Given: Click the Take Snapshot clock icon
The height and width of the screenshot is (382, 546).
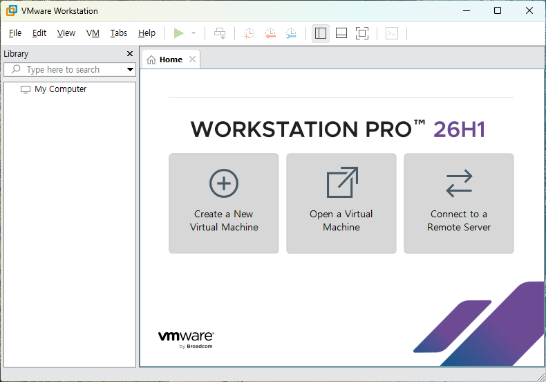Looking at the screenshot, I should [249, 33].
